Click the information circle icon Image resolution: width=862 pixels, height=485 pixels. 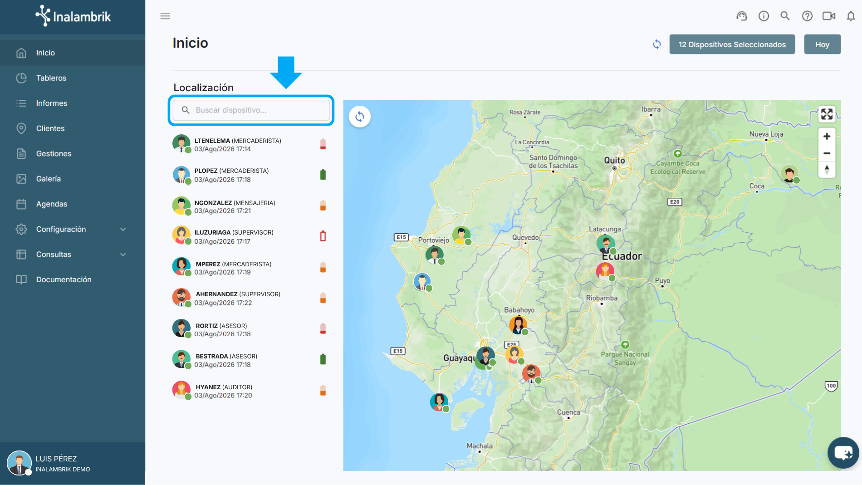764,16
